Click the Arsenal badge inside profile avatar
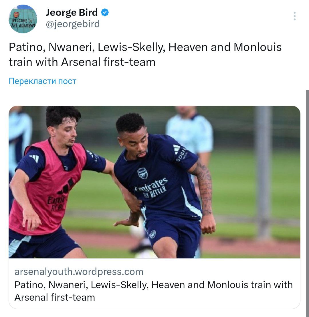This screenshot has height=317, width=309. 16,15
